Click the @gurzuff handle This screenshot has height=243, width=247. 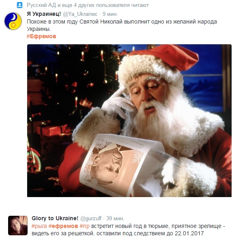pyautogui.click(x=91, y=219)
